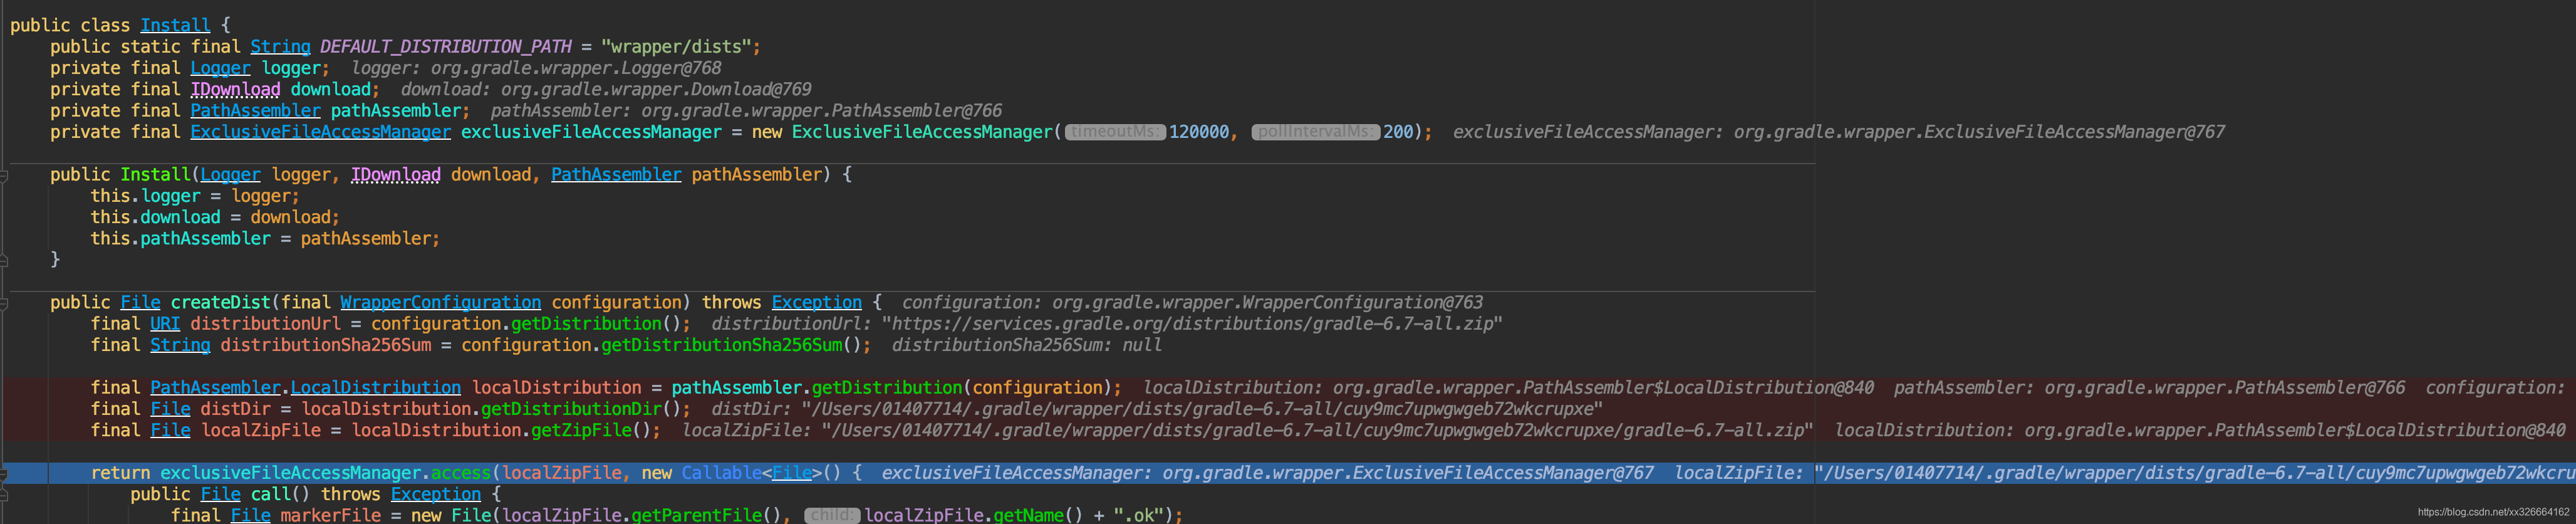Click the ".ok" string literal
The height and width of the screenshot is (524, 2576).
pyautogui.click(x=1138, y=515)
